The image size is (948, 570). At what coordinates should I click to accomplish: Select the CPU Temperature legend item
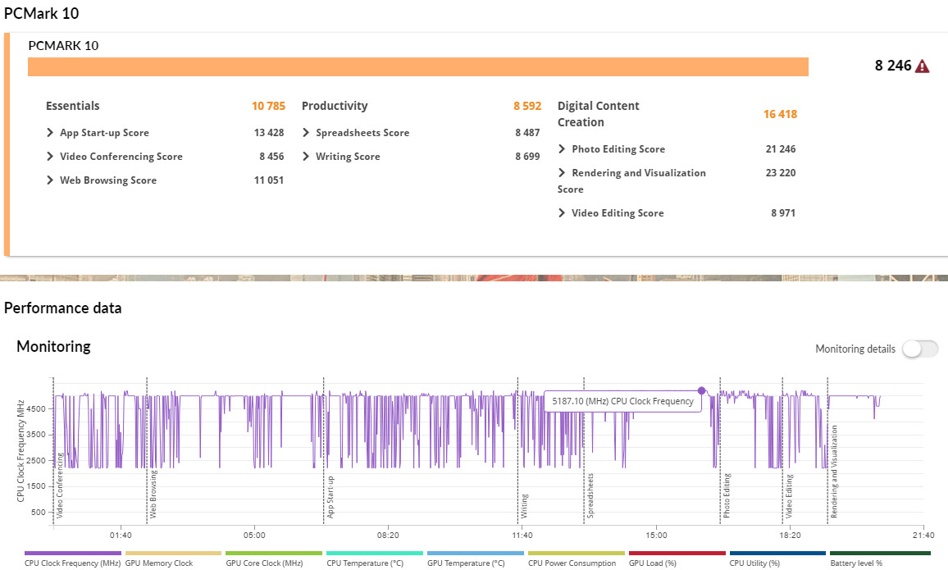coord(374,554)
